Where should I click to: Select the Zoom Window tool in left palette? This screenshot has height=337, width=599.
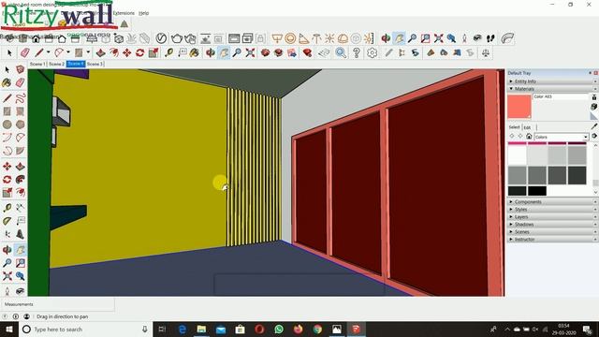click(x=21, y=263)
